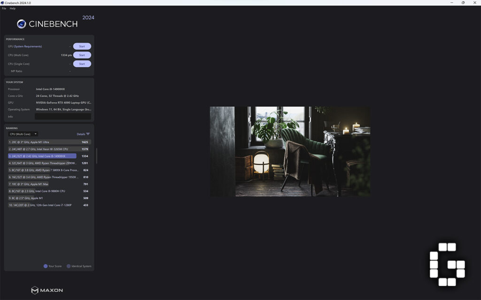Open the CPU (Multi Core) ranking dropdown
Image resolution: width=481 pixels, height=300 pixels.
(23, 134)
